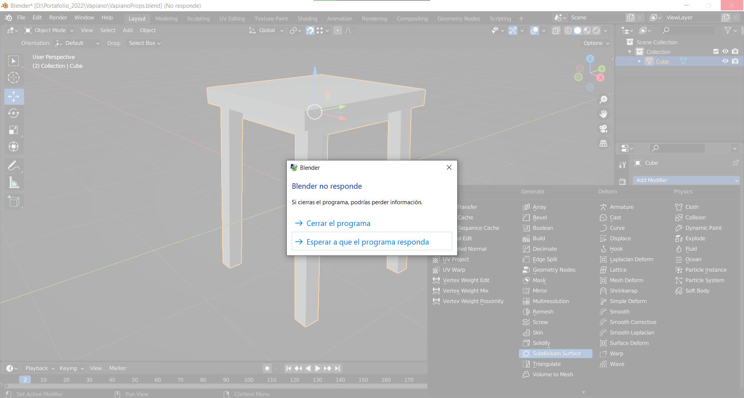Activate the Rotate tool
The height and width of the screenshot is (398, 744).
point(14,113)
